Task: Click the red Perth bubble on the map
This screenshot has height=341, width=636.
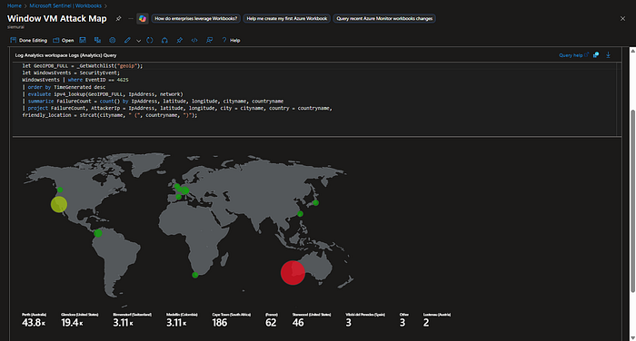Action: pos(293,273)
